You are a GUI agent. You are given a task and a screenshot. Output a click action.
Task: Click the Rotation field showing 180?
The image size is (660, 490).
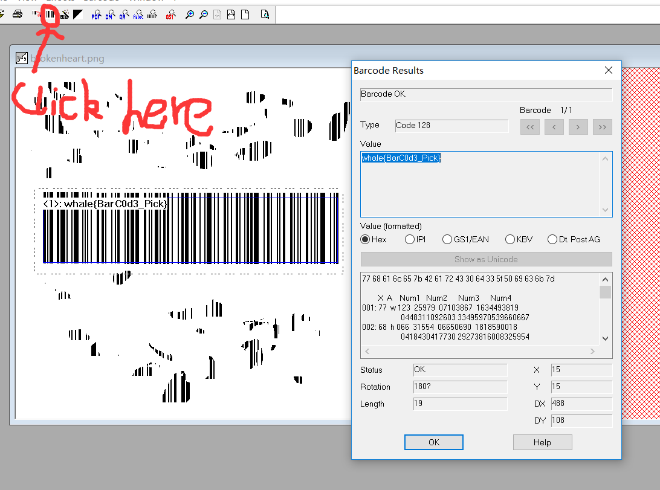pos(460,387)
